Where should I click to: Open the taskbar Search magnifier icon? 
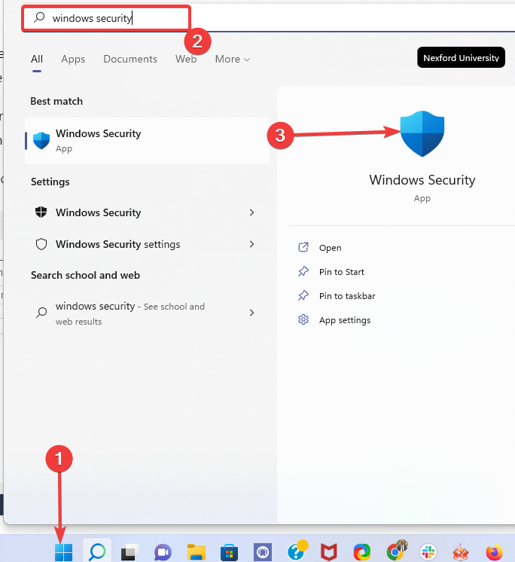tap(97, 552)
